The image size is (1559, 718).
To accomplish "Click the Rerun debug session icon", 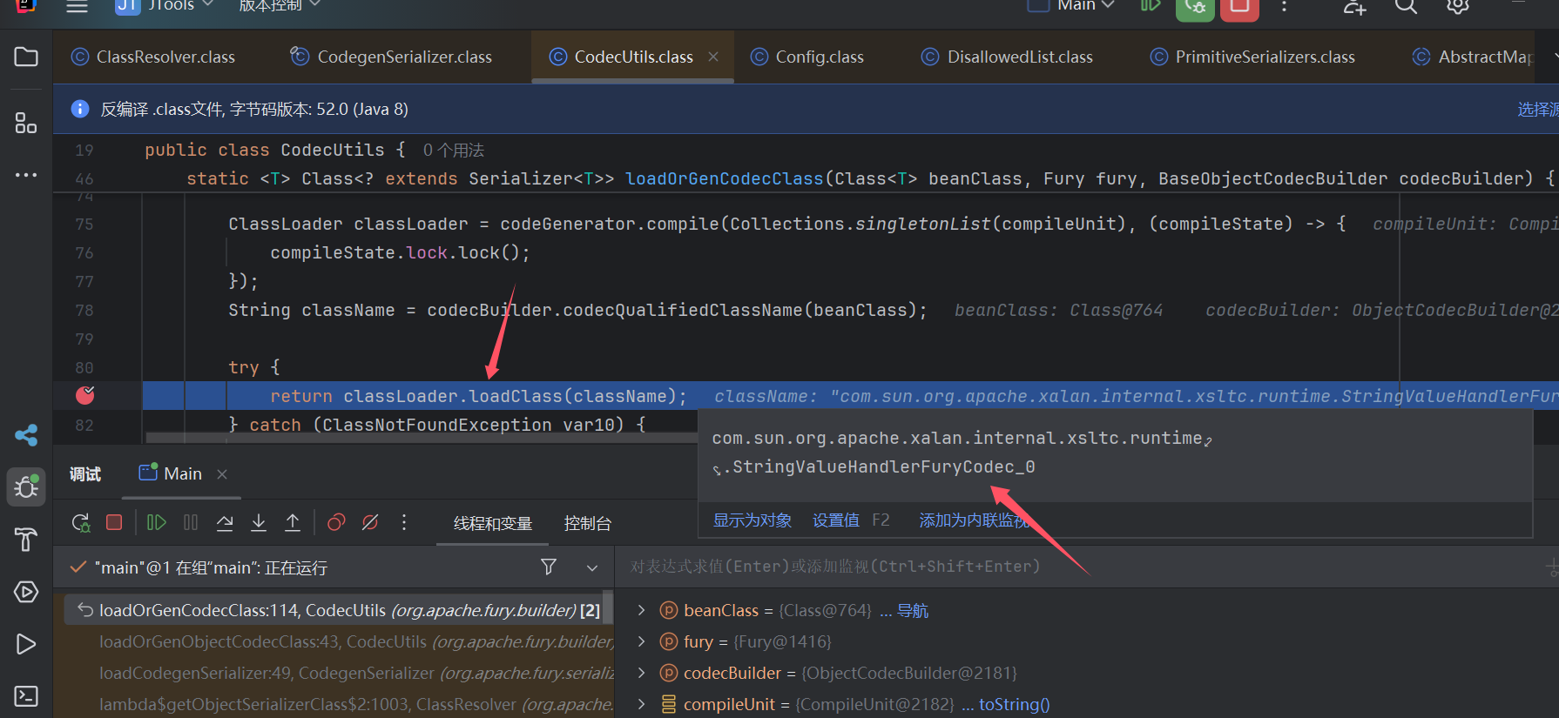I will coord(81,522).
